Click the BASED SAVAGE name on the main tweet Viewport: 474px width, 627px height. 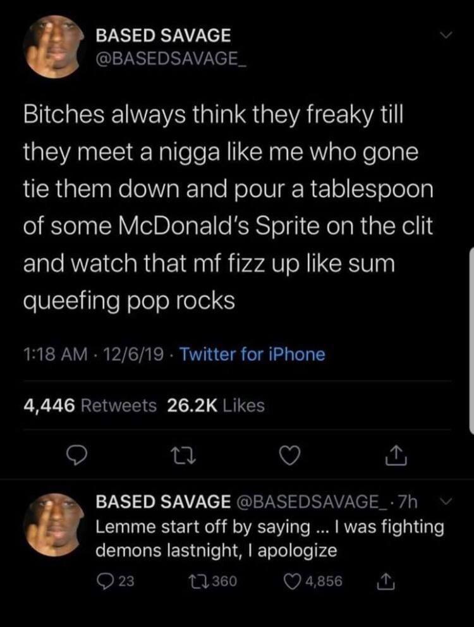click(x=163, y=36)
